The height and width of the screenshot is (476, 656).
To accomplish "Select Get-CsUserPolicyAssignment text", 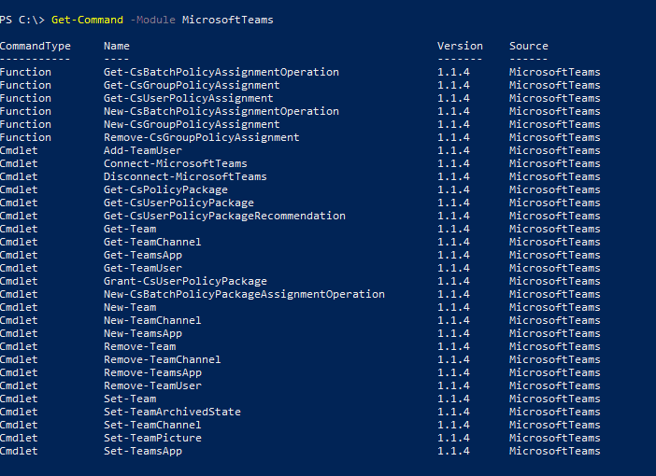I will [x=189, y=98].
